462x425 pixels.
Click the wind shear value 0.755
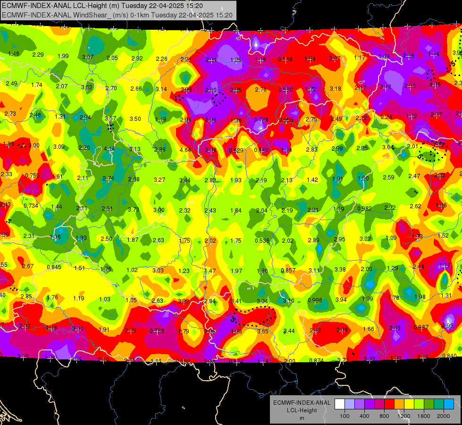point(32,176)
